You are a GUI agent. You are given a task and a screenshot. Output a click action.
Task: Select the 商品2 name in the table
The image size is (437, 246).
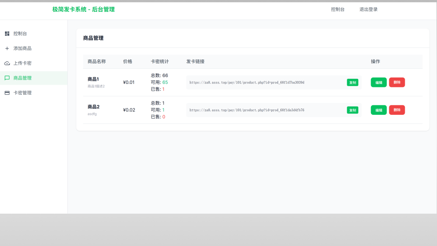point(93,107)
